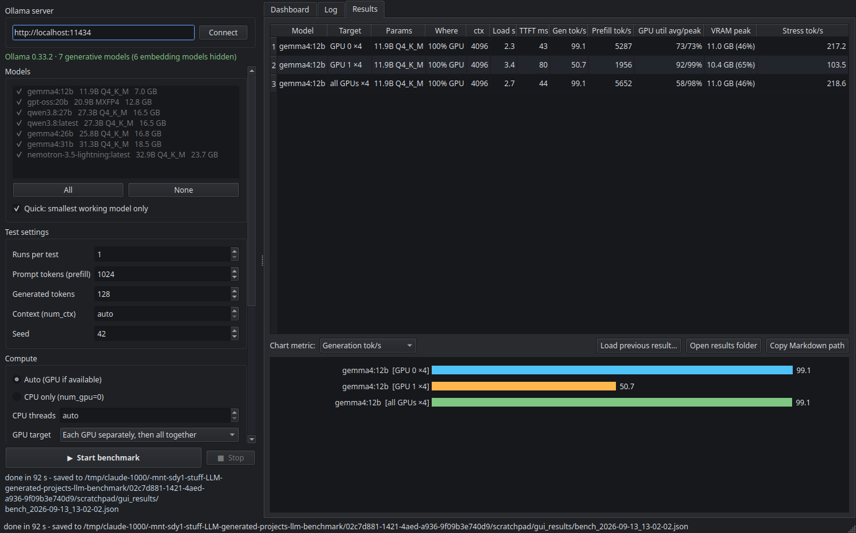Select results row header 3
Screen dimensions: 856x533
(274, 84)
